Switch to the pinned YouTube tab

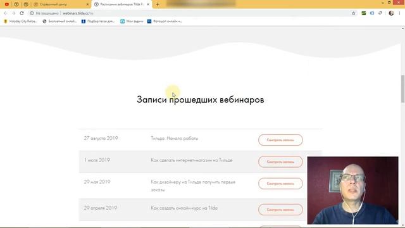tap(7, 4)
